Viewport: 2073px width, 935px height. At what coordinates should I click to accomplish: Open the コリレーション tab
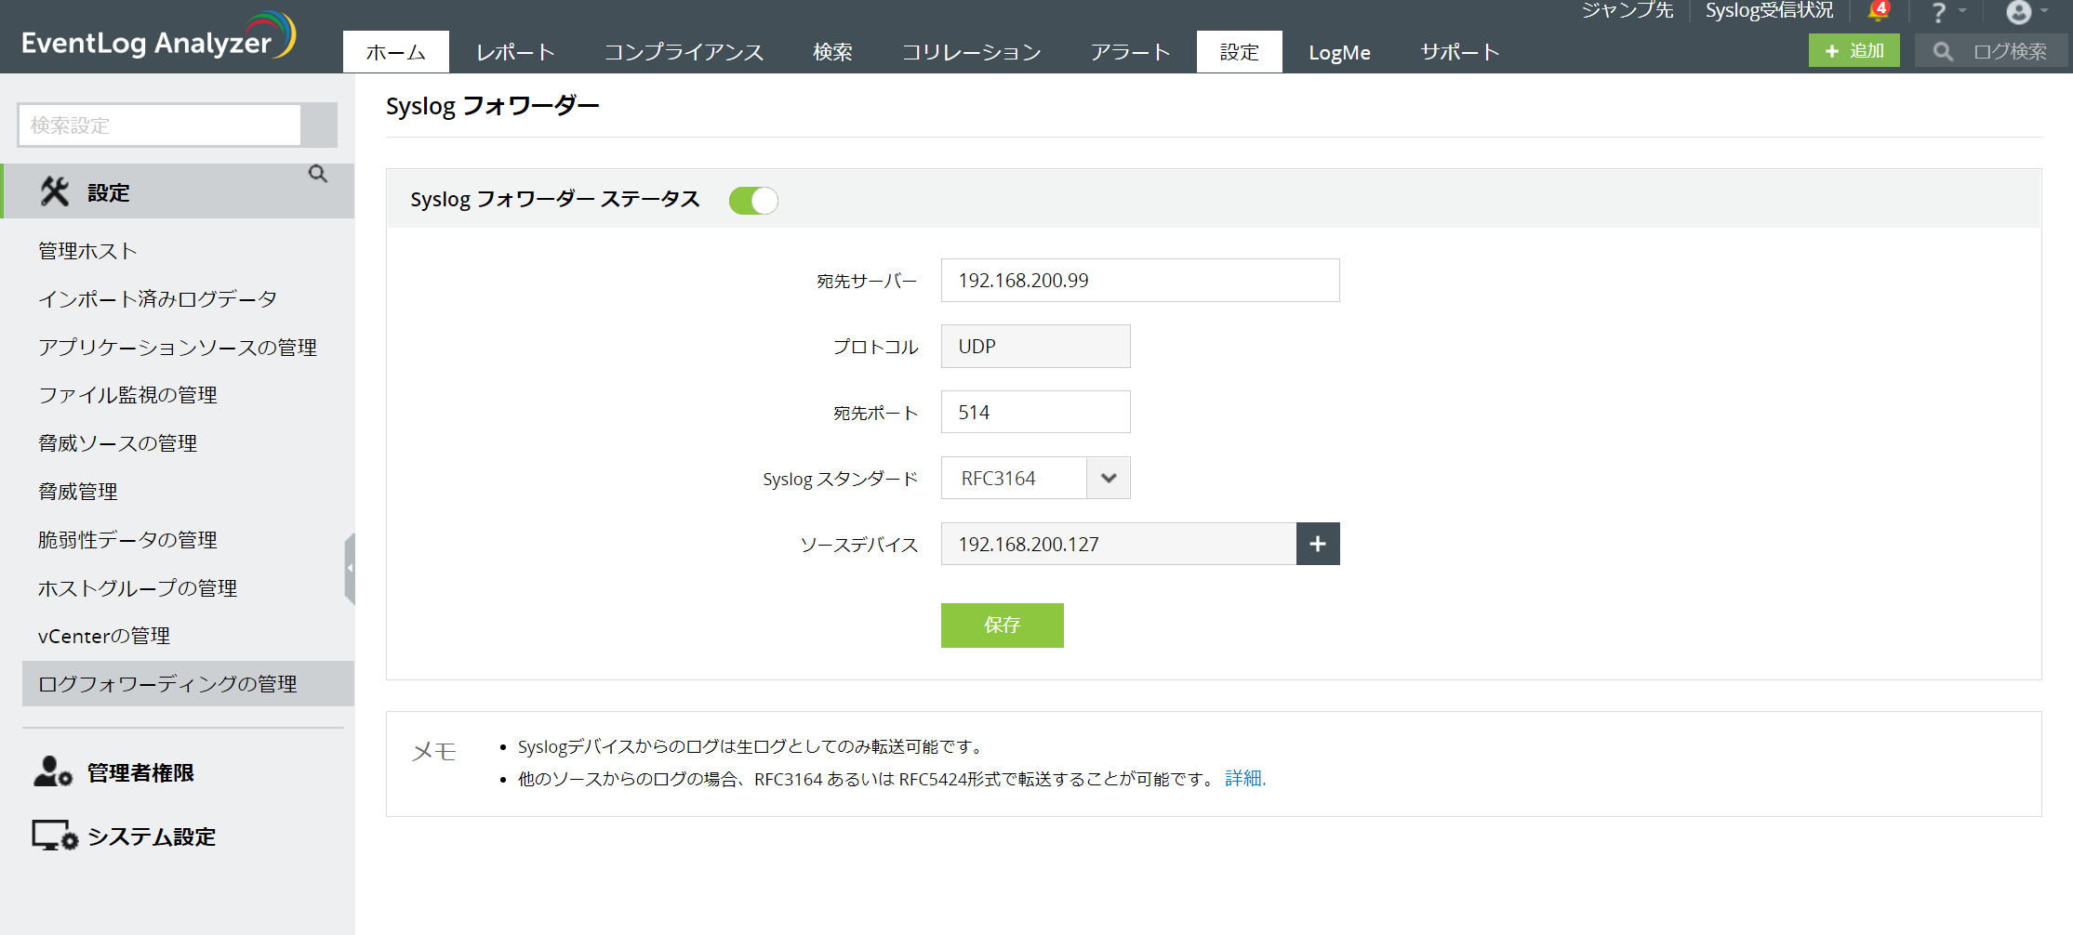pyautogui.click(x=972, y=52)
